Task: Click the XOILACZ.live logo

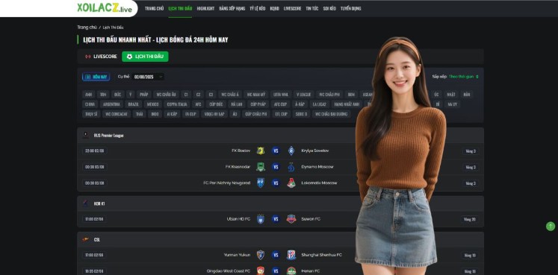Action: 105,7
